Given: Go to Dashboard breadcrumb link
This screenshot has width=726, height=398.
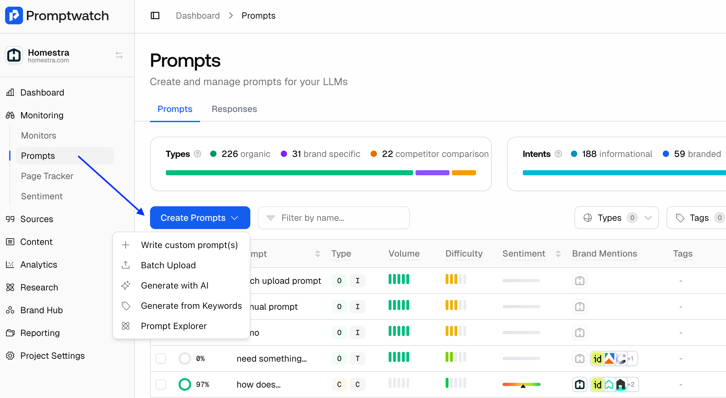Looking at the screenshot, I should (x=198, y=16).
